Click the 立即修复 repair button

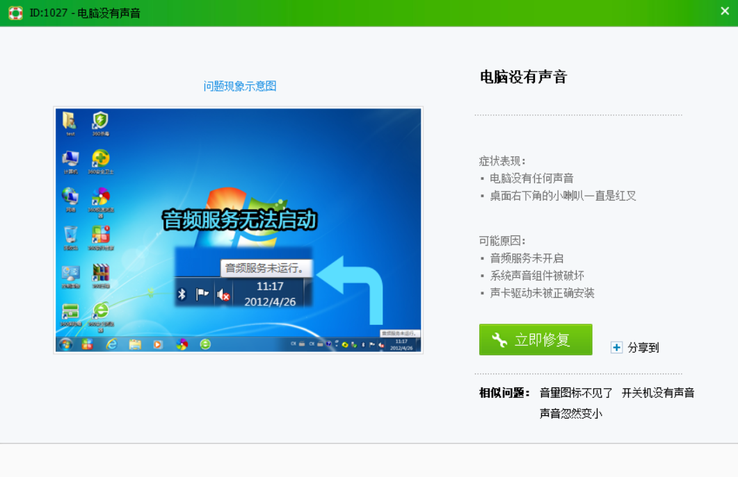pyautogui.click(x=536, y=340)
